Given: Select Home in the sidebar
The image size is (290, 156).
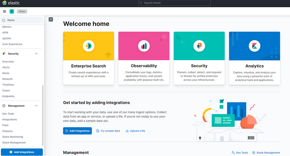Looking at the screenshot, I should pos(22,20).
